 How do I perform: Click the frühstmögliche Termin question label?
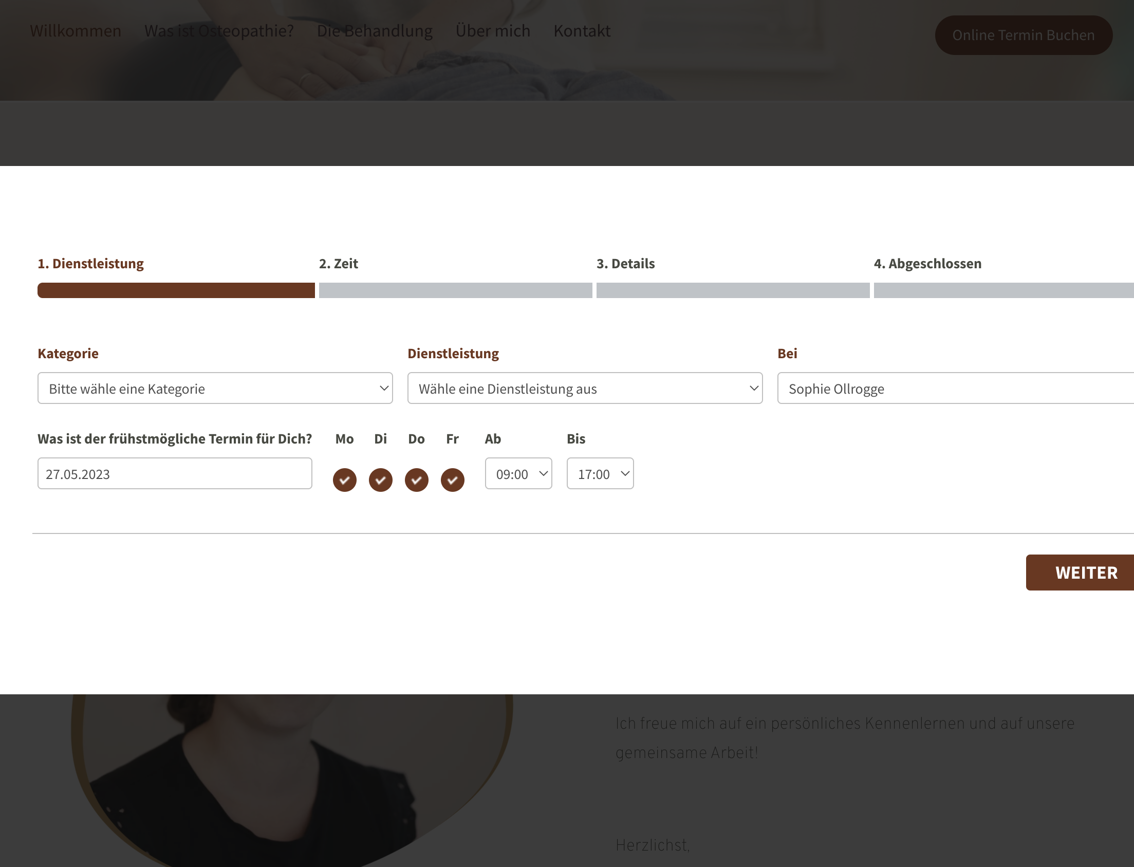coord(175,439)
